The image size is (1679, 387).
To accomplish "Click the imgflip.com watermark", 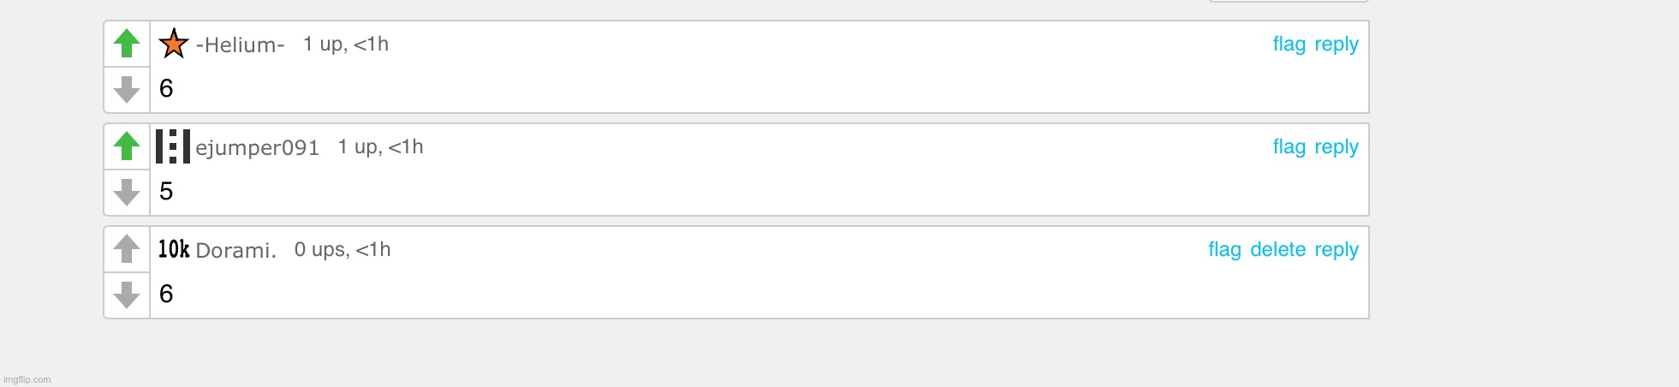I will click(27, 379).
